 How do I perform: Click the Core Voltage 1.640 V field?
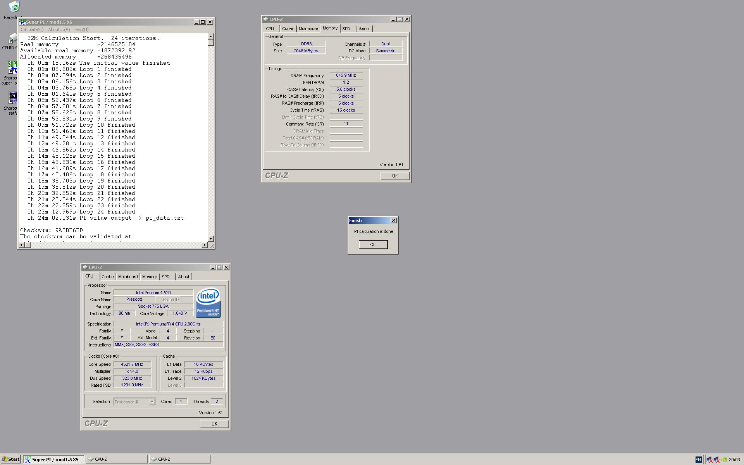point(180,313)
